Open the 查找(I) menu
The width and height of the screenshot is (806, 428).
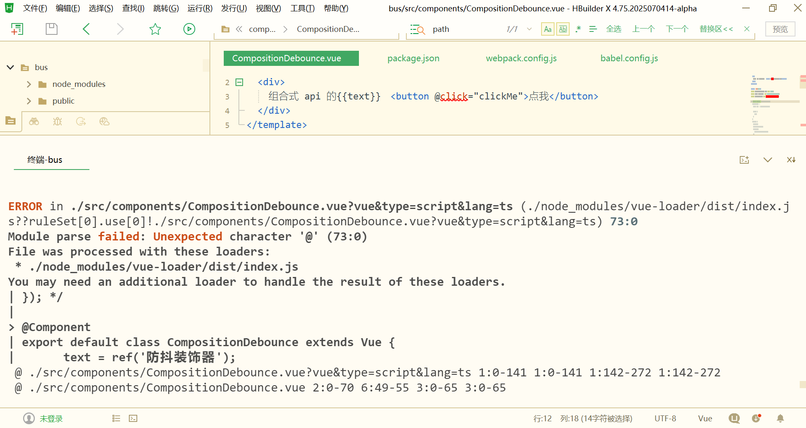coord(133,8)
